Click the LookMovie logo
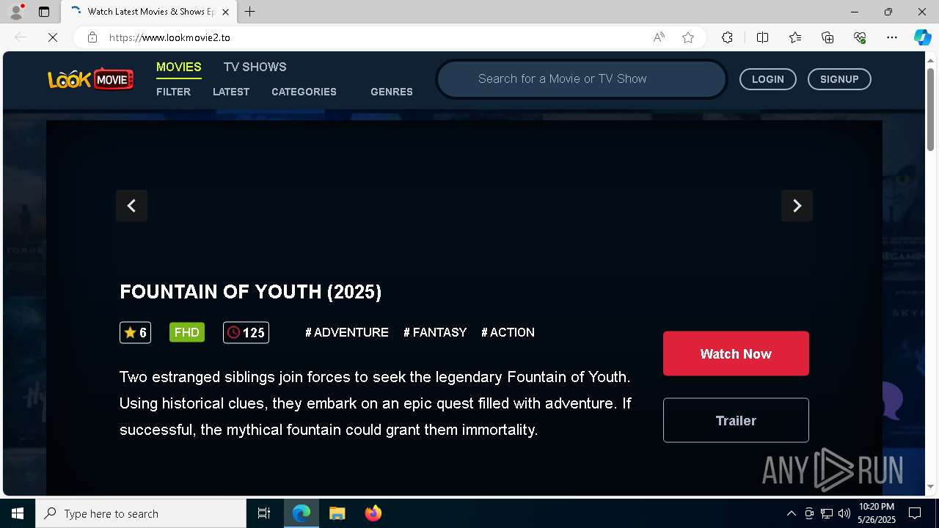 click(91, 78)
